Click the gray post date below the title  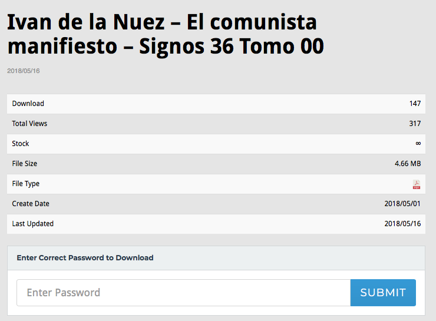24,71
